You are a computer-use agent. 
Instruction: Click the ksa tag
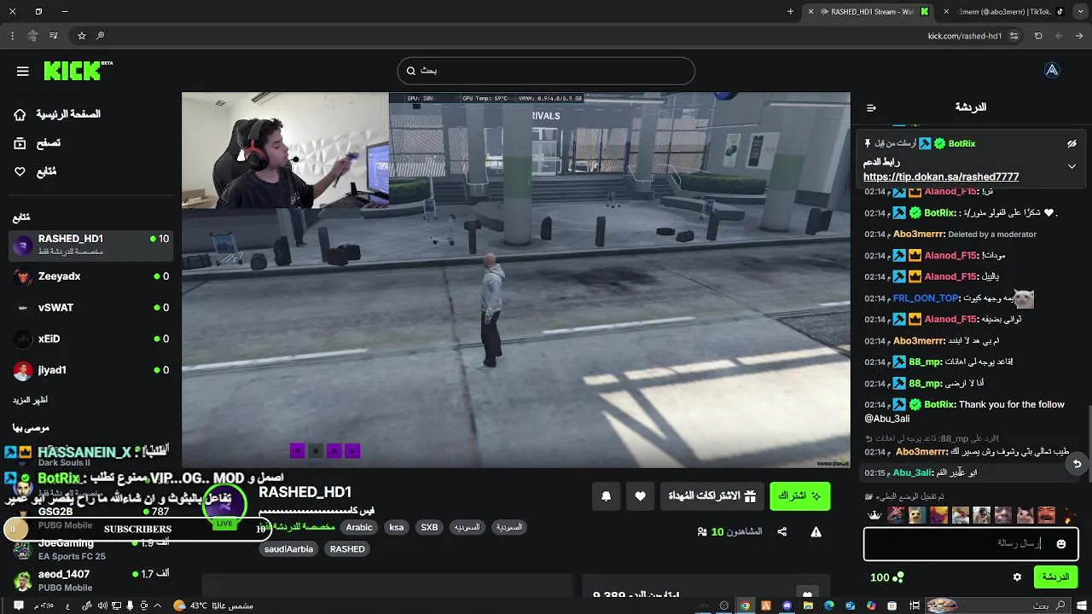(x=397, y=527)
